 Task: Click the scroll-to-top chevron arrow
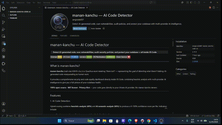click(166, 108)
